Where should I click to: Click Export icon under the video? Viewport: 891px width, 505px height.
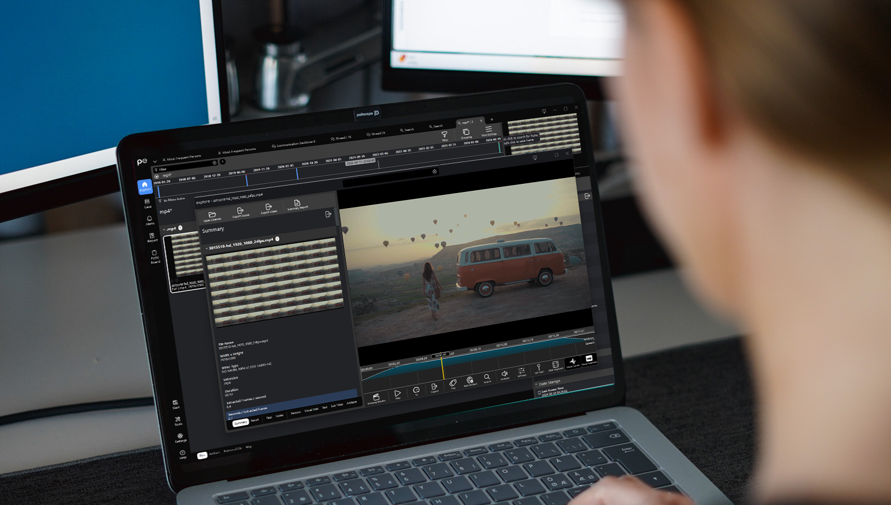pos(434,388)
